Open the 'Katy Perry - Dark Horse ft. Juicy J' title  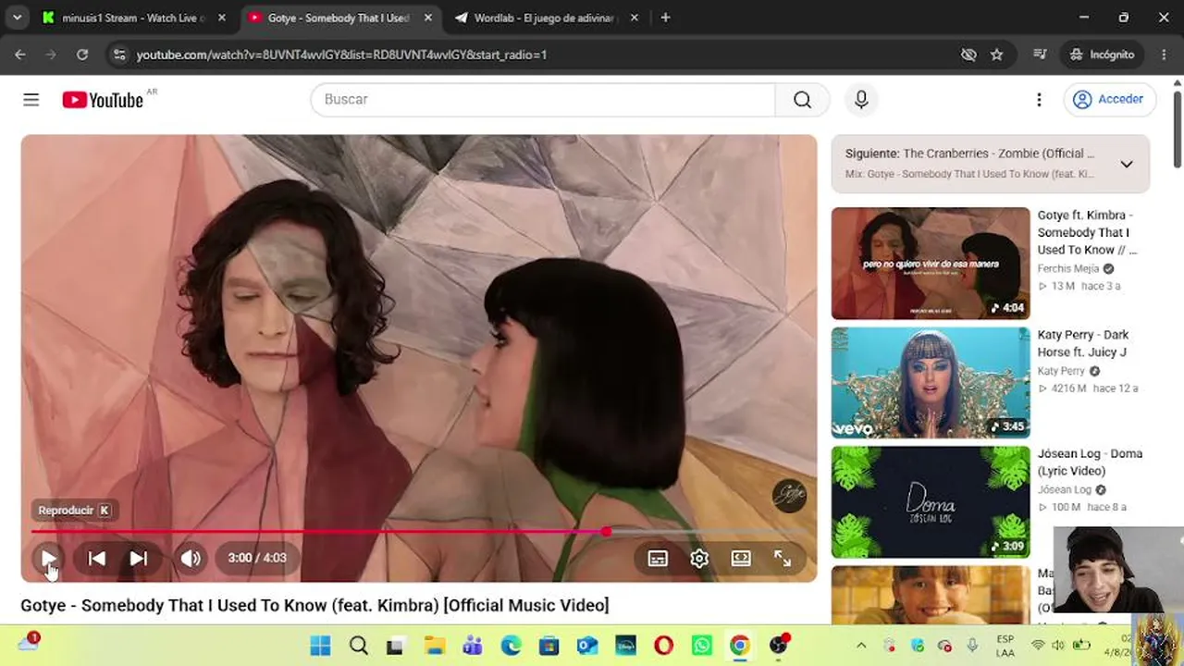(x=1083, y=343)
